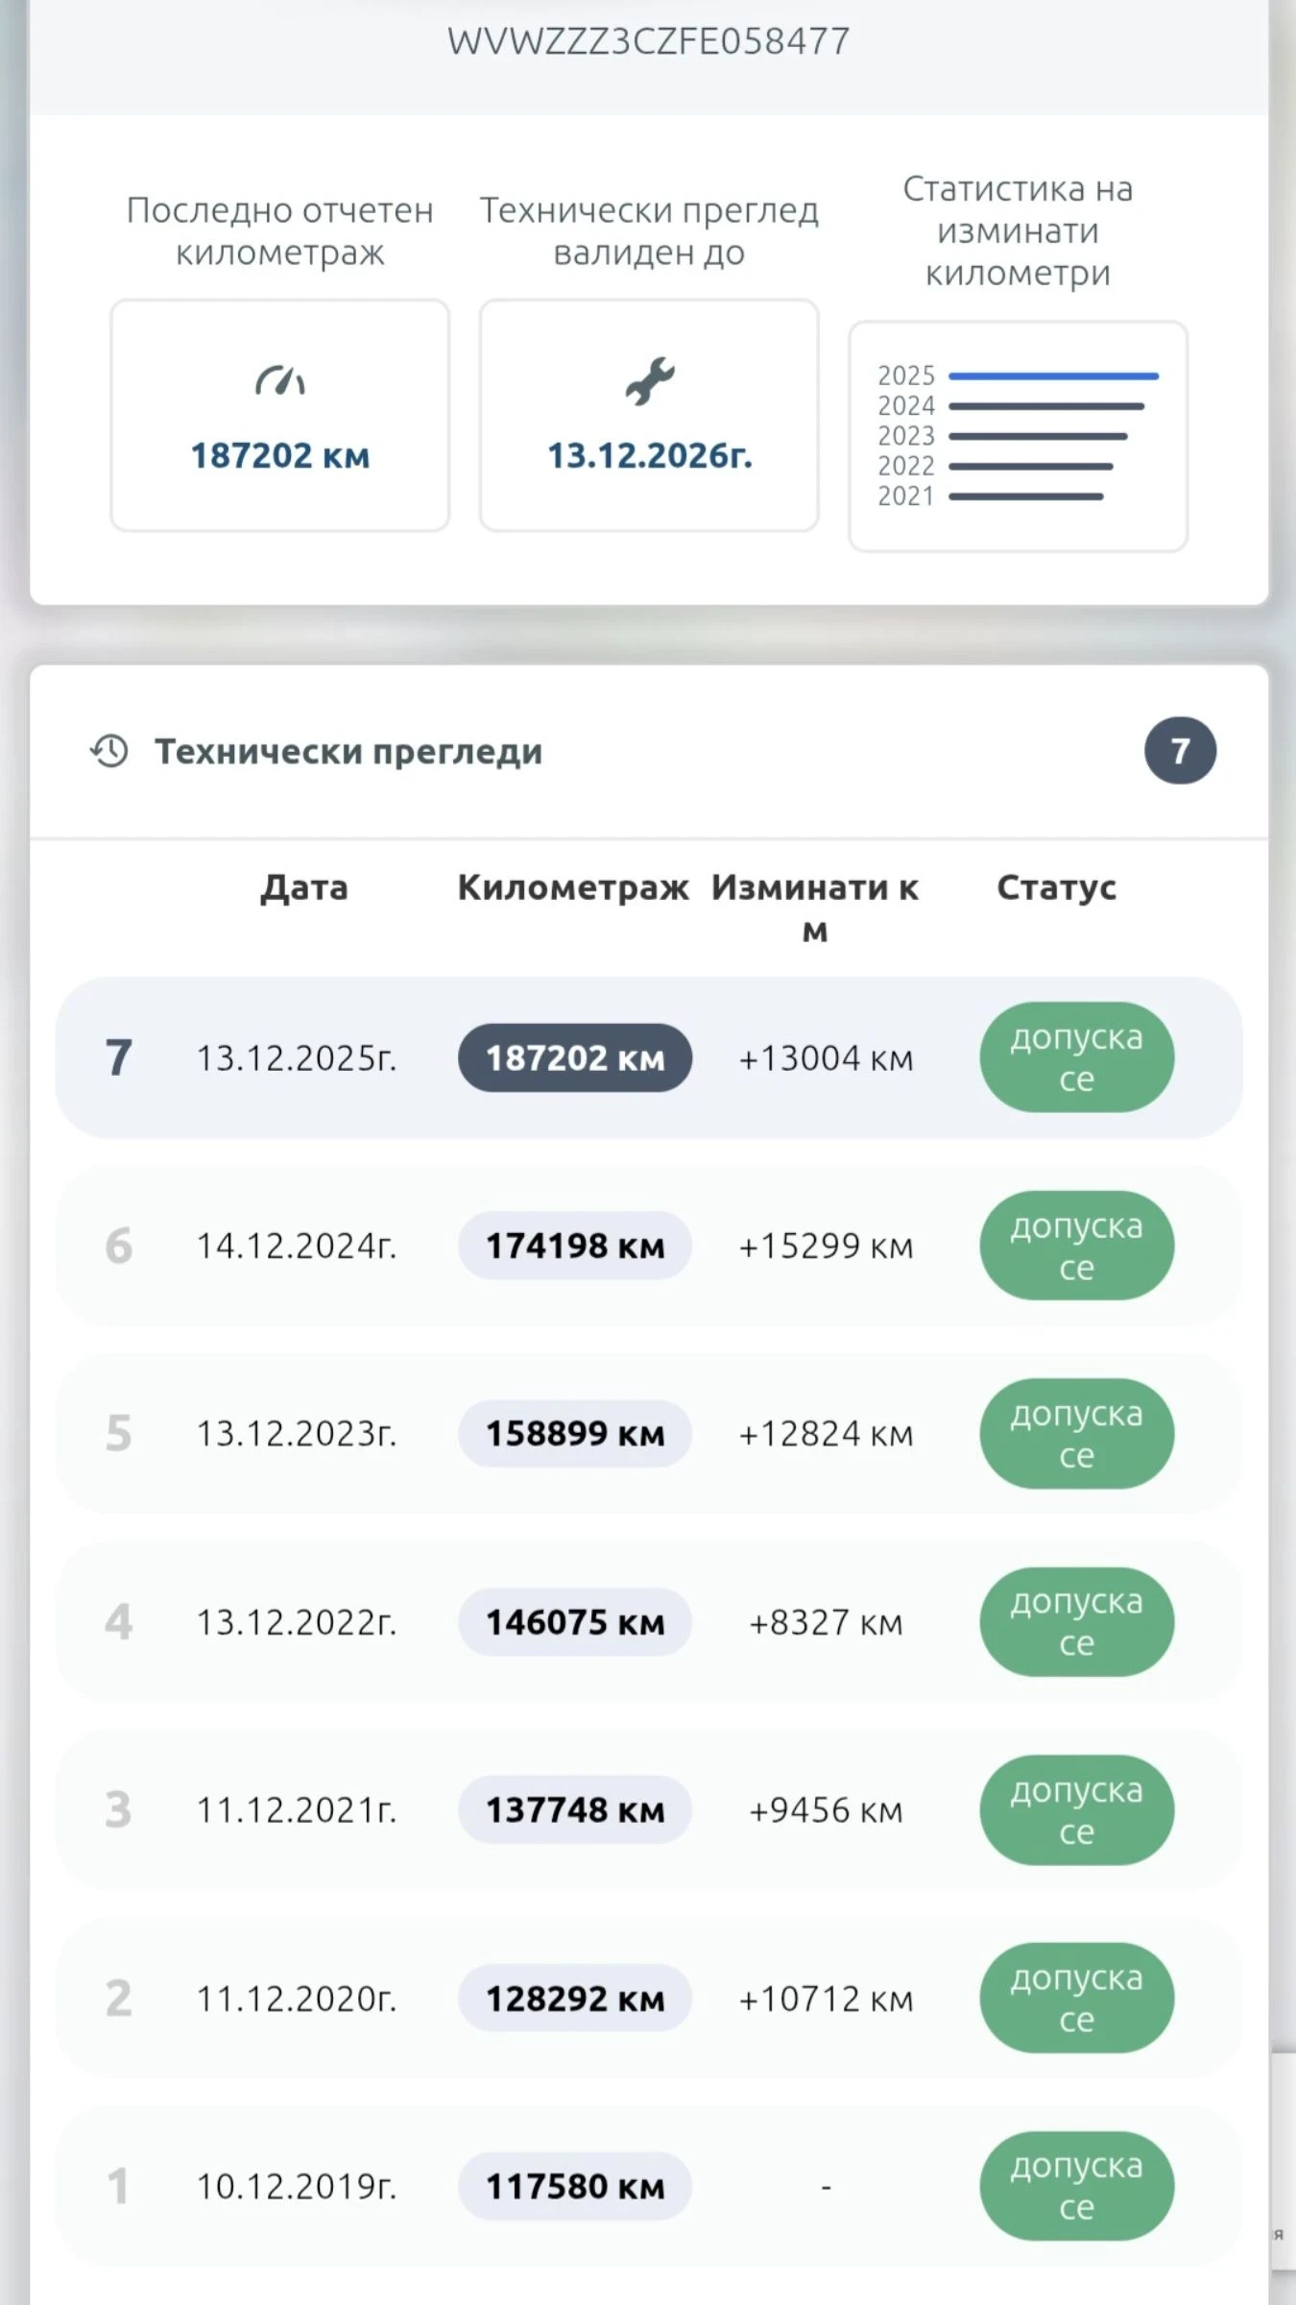Click the wrench inspection icon
Viewport: 1296px width, 2305px height.
coord(650,381)
